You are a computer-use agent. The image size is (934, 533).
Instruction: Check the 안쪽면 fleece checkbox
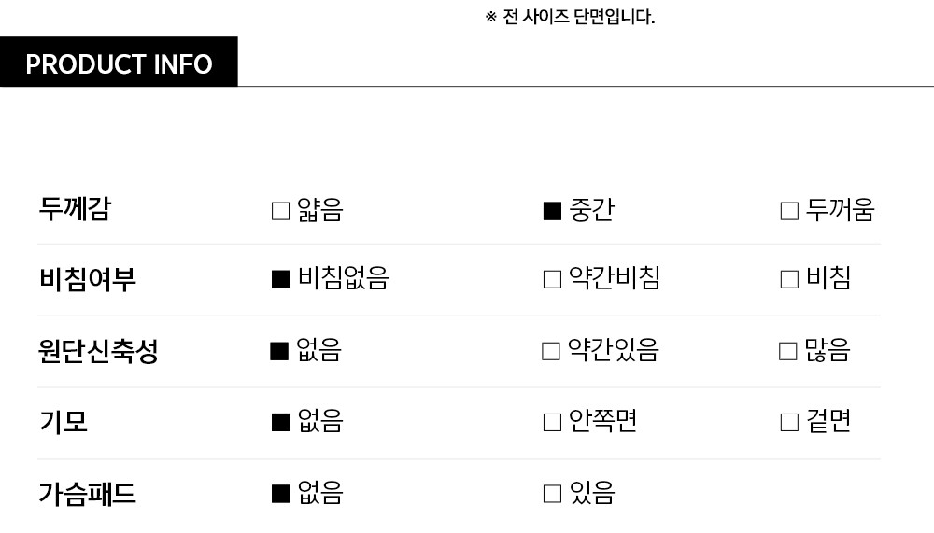coord(552,422)
